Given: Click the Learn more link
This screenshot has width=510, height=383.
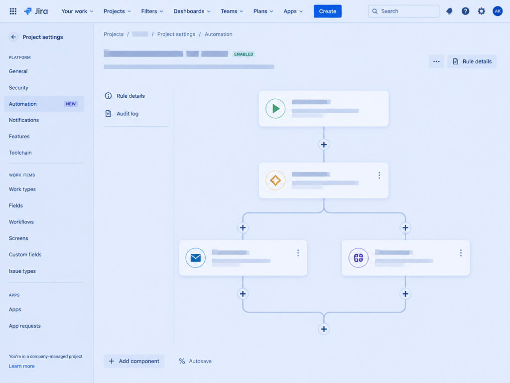Looking at the screenshot, I should tap(21, 366).
